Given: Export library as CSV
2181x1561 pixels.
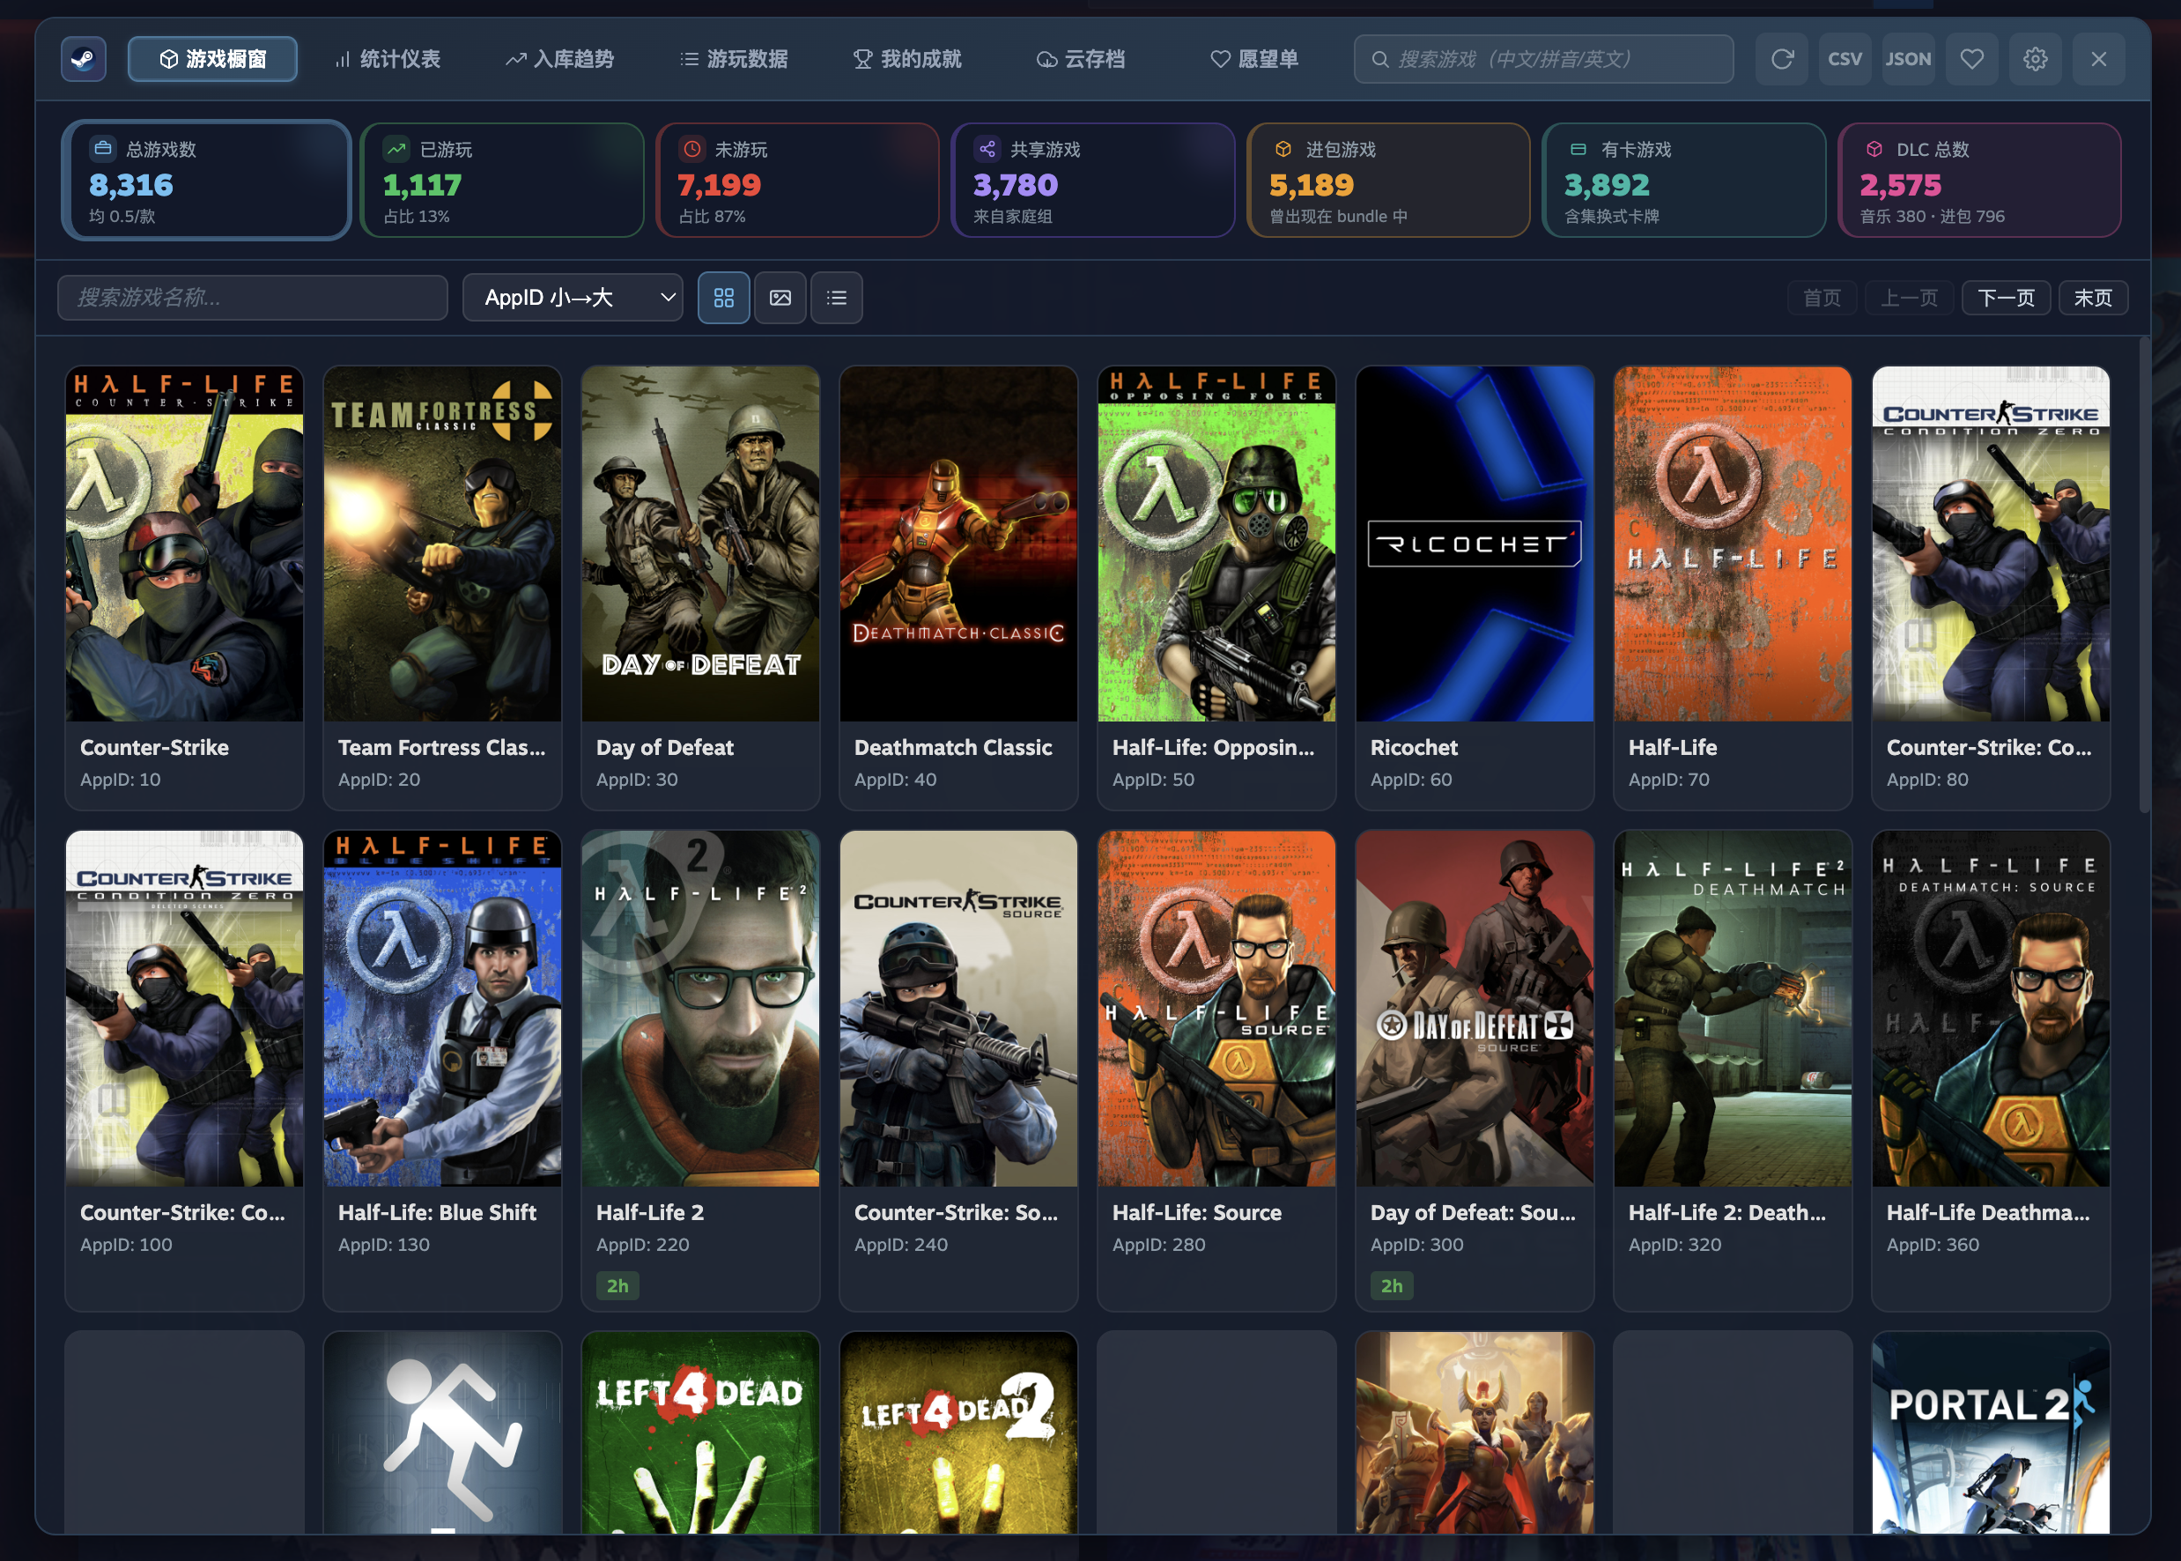Looking at the screenshot, I should pyautogui.click(x=1845, y=60).
